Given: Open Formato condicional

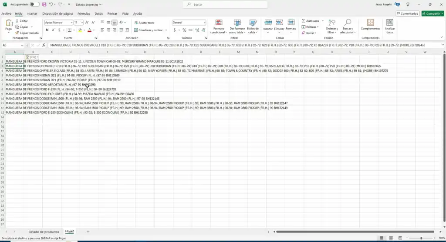Looking at the screenshot, I should tap(219, 27).
